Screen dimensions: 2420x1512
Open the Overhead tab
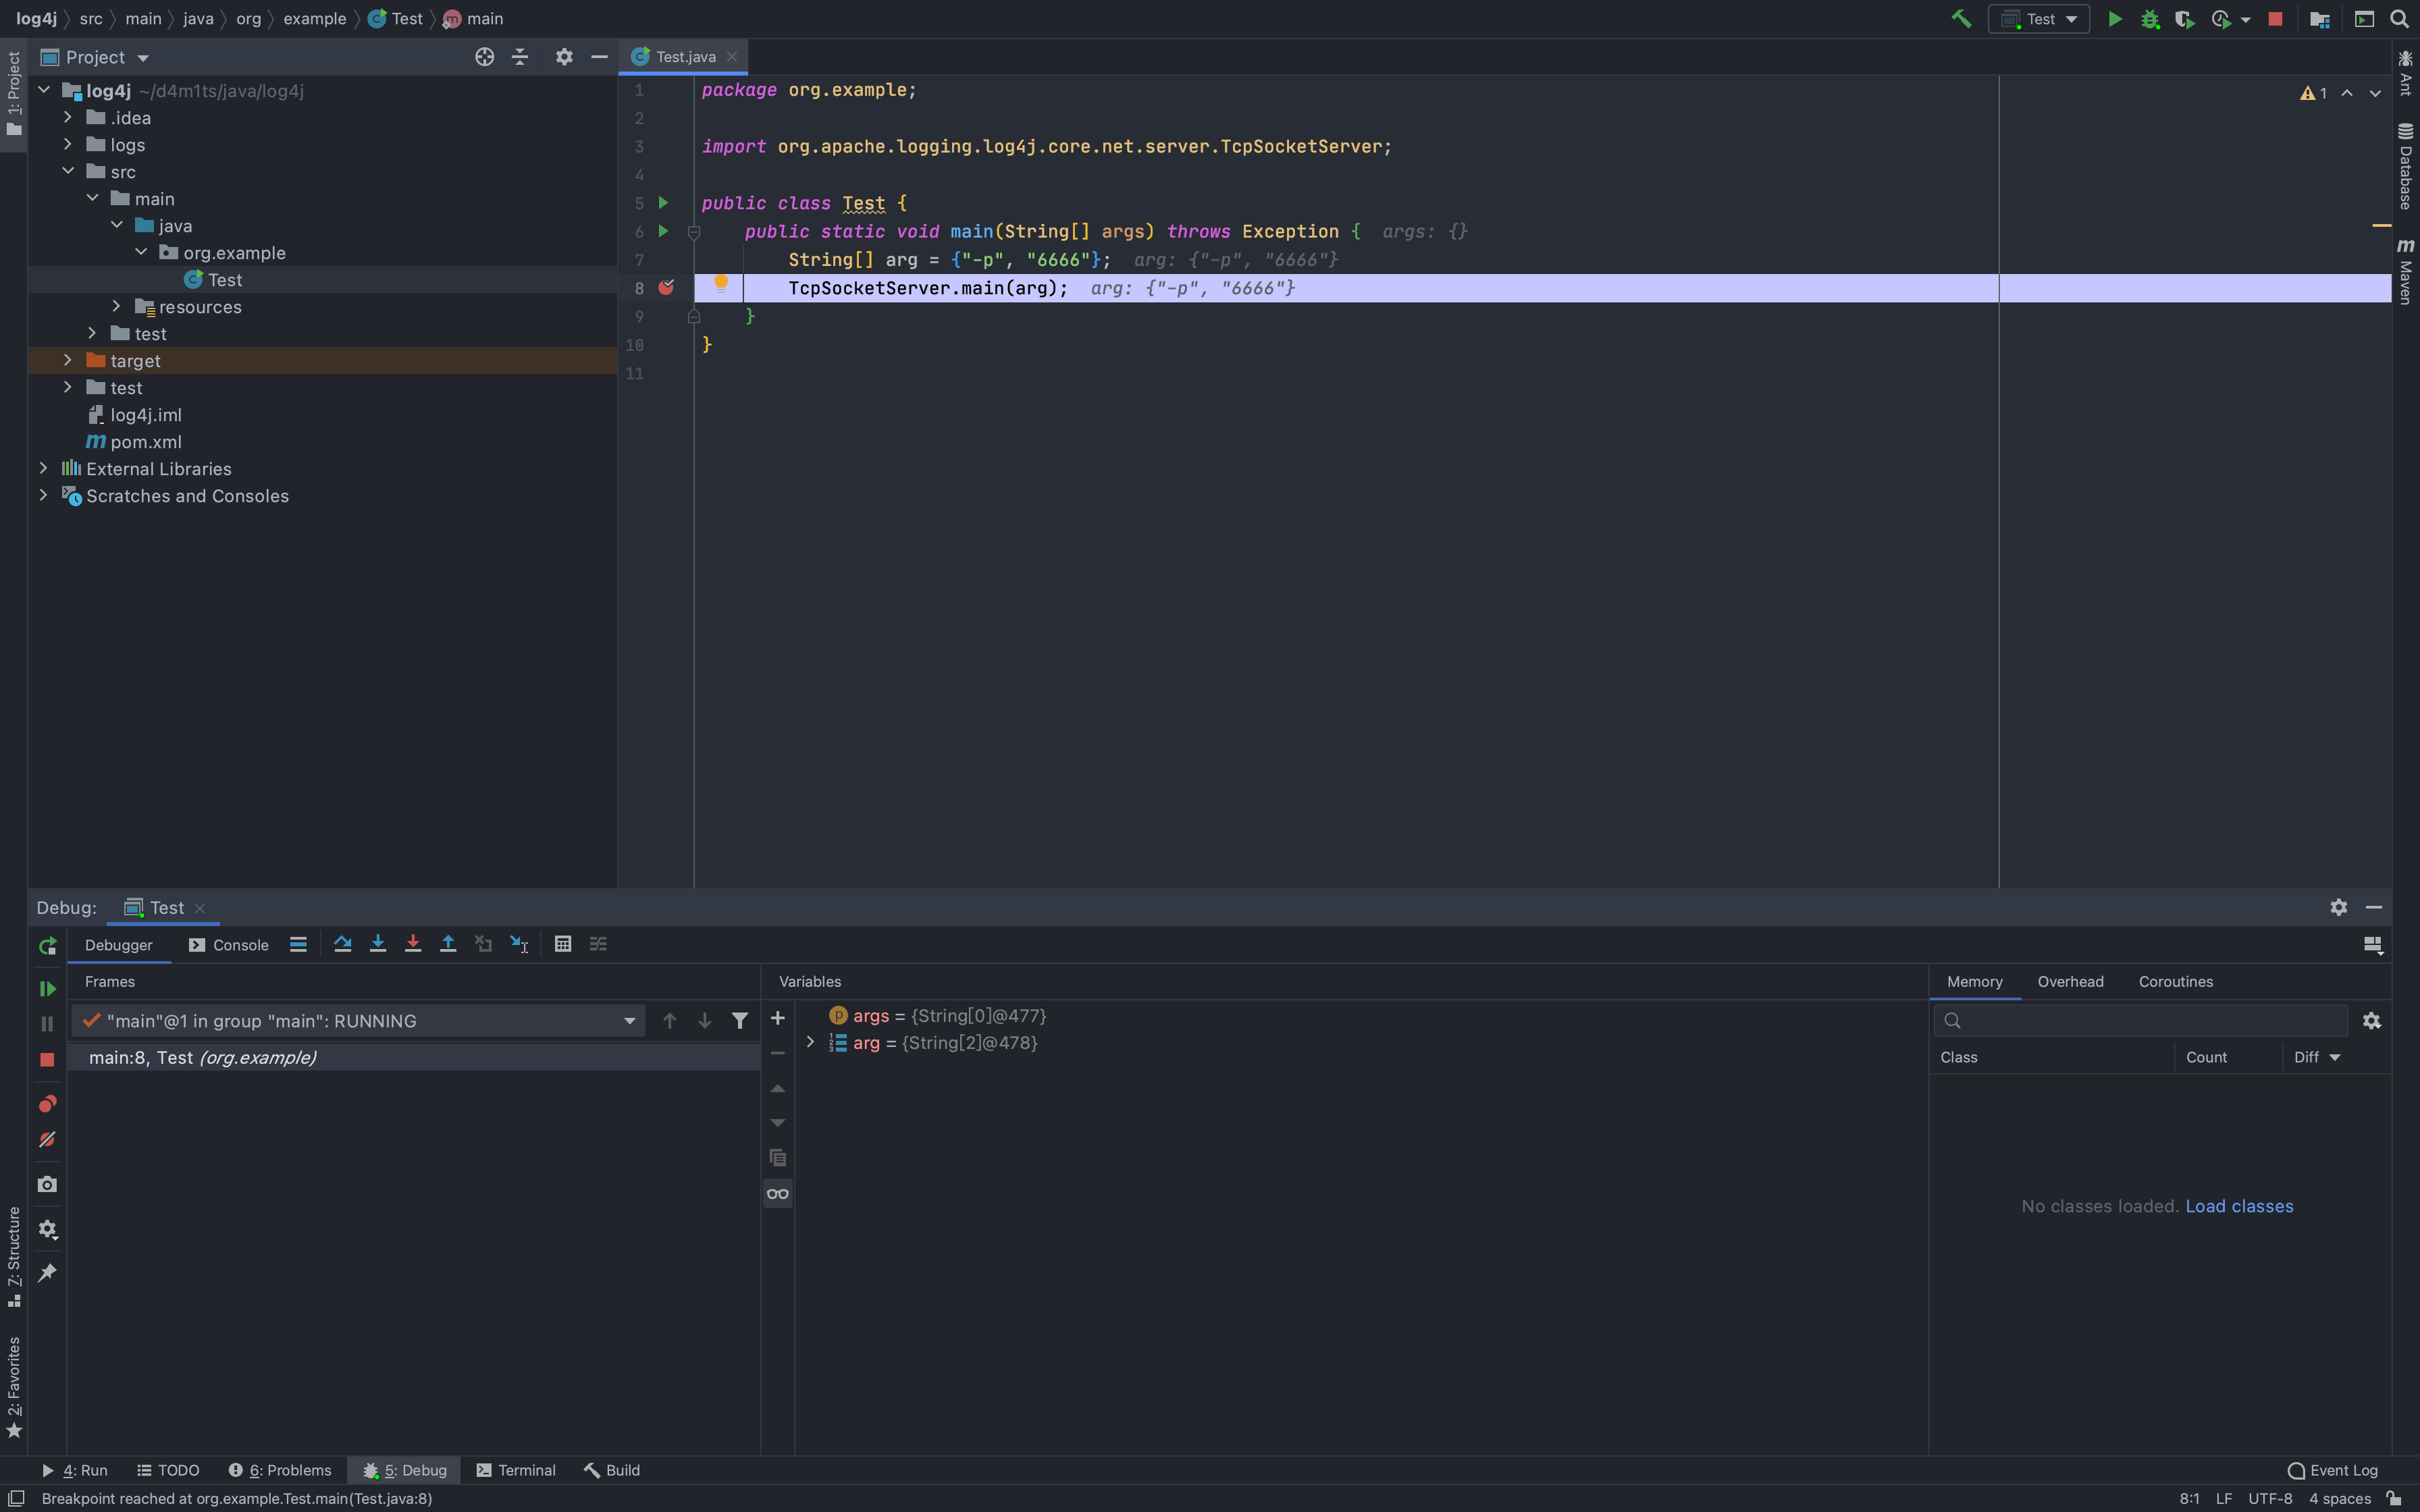click(2070, 982)
